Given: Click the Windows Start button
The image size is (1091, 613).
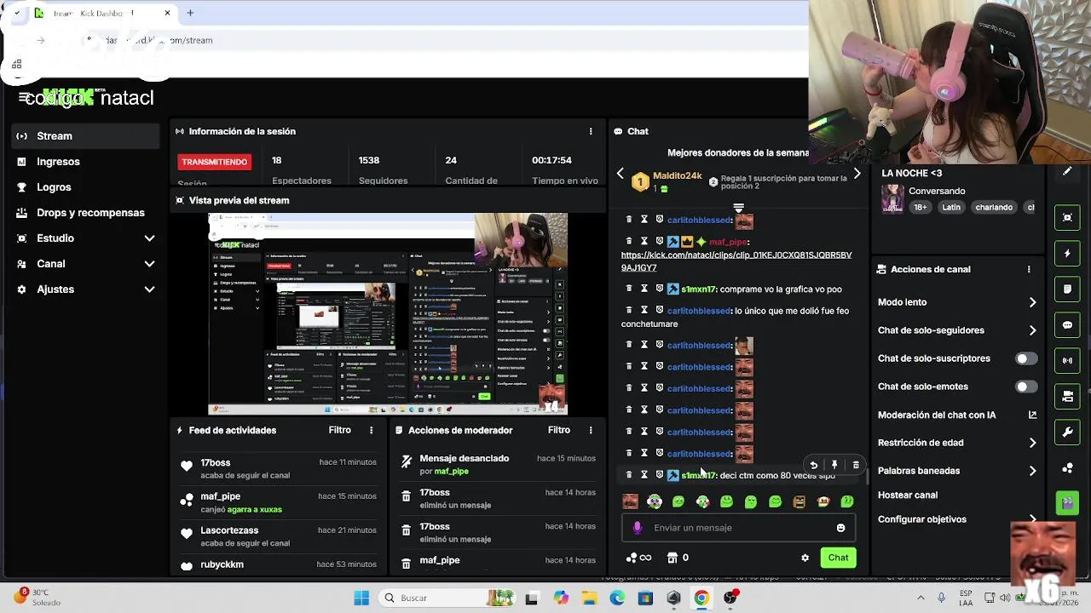Looking at the screenshot, I should [361, 598].
